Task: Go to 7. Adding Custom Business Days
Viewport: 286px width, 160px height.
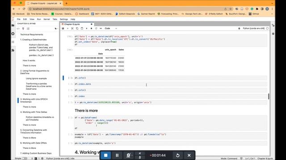Action: 36,153
